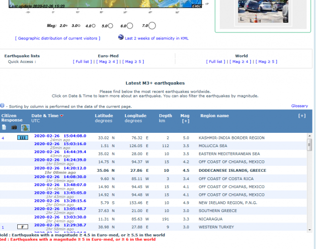
Task: Click the document icon under Citizen Response
Action: [4, 127]
